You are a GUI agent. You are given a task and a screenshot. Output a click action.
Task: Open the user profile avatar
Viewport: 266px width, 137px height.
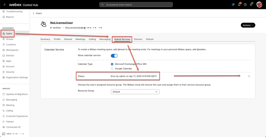pyautogui.click(x=259, y=5)
